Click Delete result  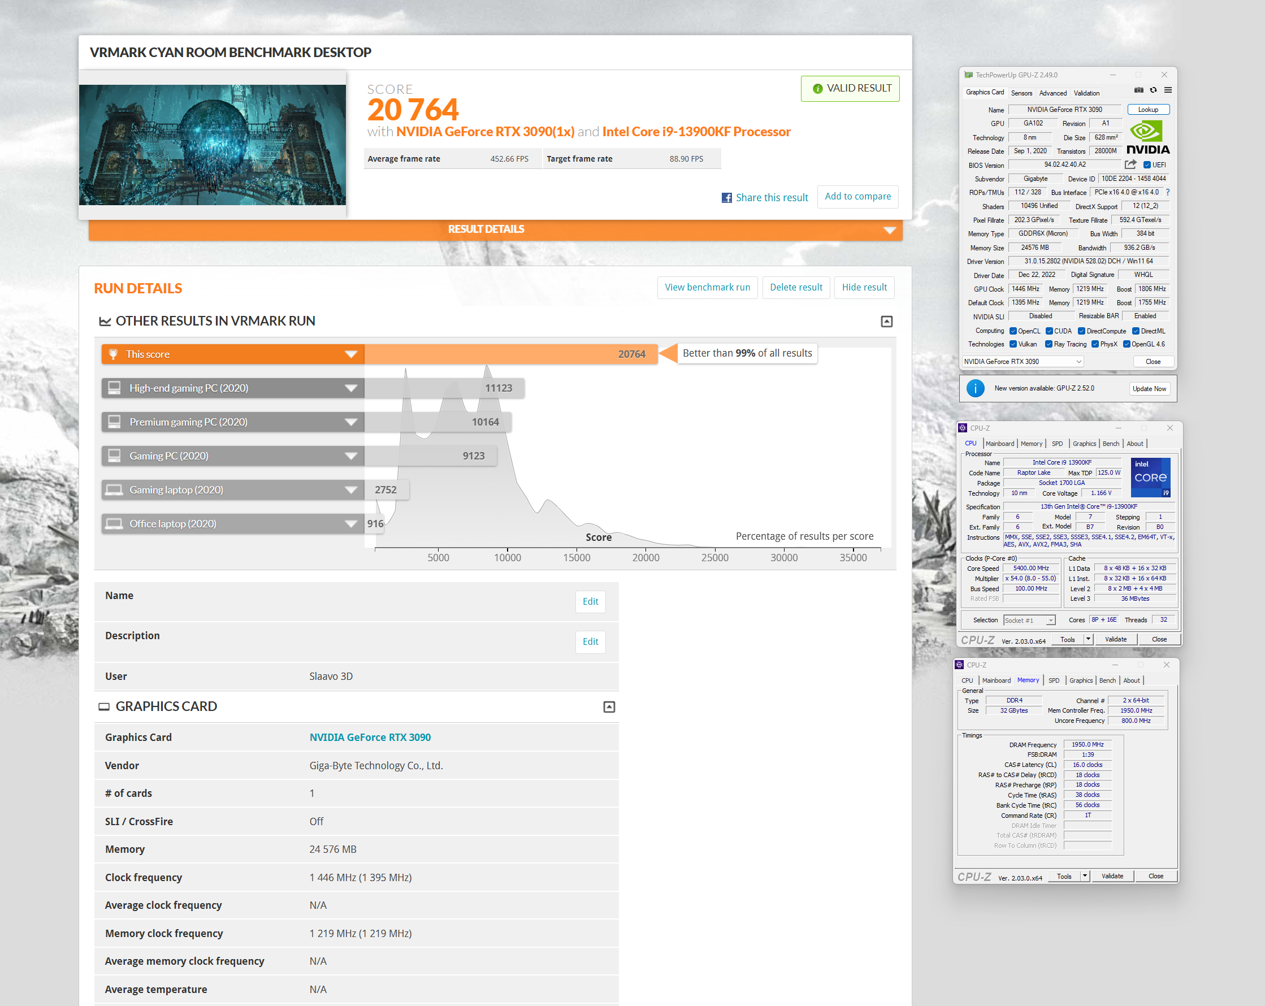[796, 288]
